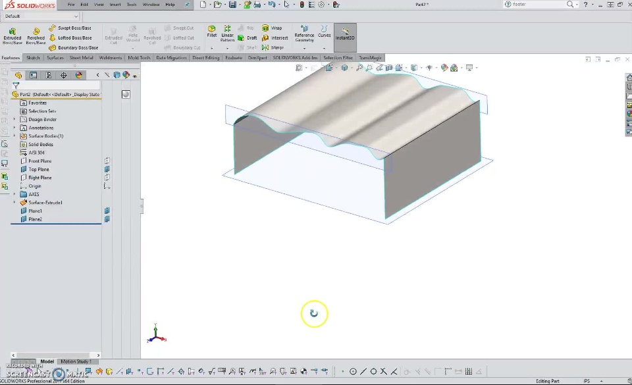This screenshot has width=632, height=385.
Task: Open the PropertyManager tab icon
Action: coord(33,75)
